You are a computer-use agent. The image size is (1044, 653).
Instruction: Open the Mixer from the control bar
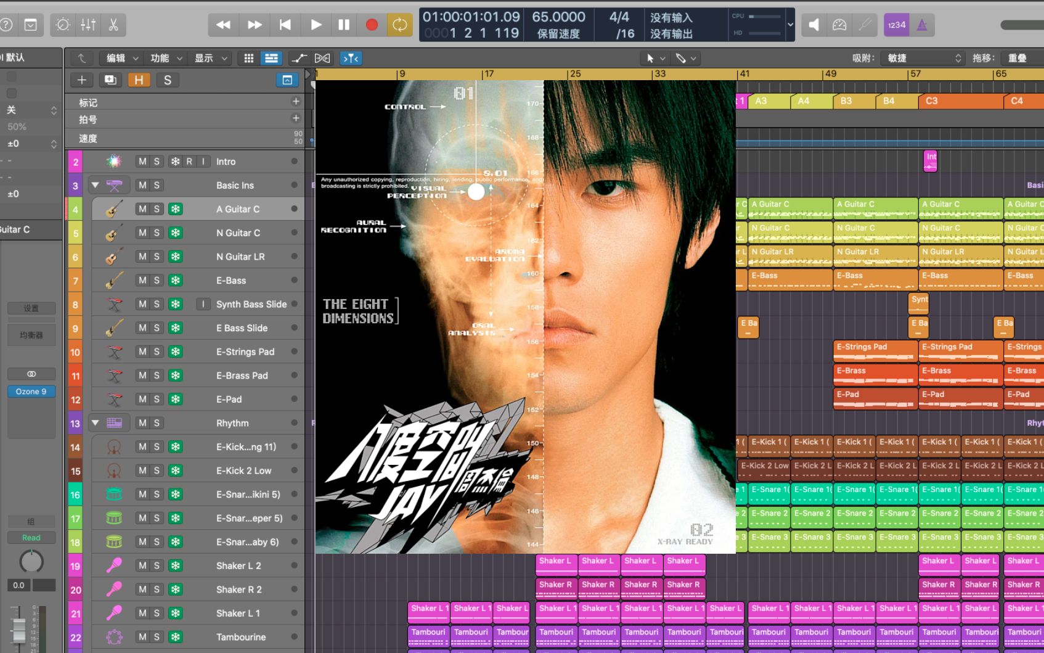(x=88, y=25)
